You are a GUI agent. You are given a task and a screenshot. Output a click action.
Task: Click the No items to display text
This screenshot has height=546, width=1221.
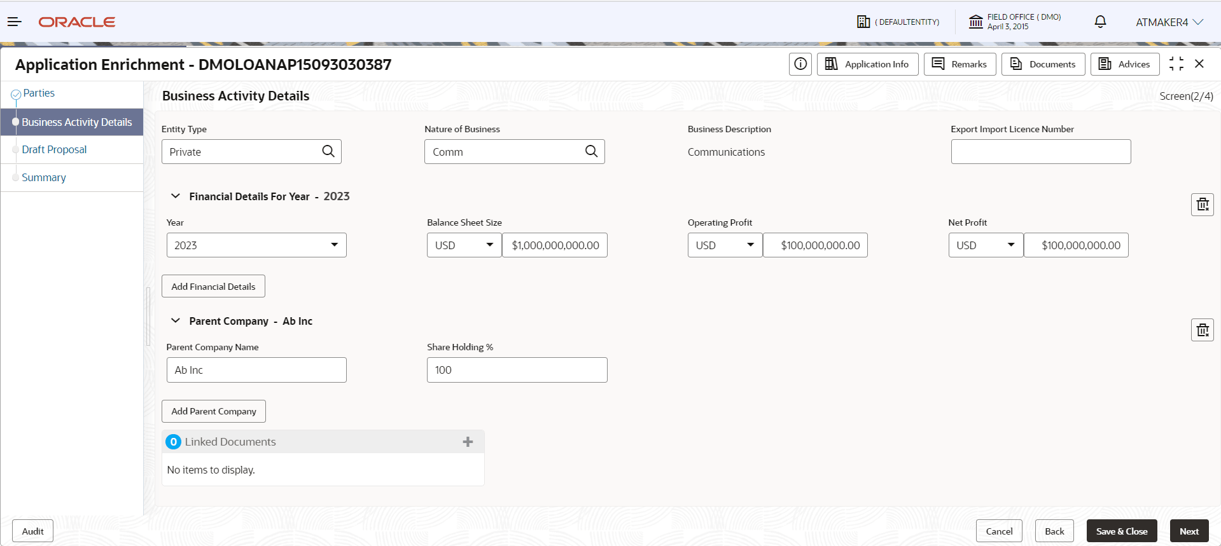(x=211, y=470)
